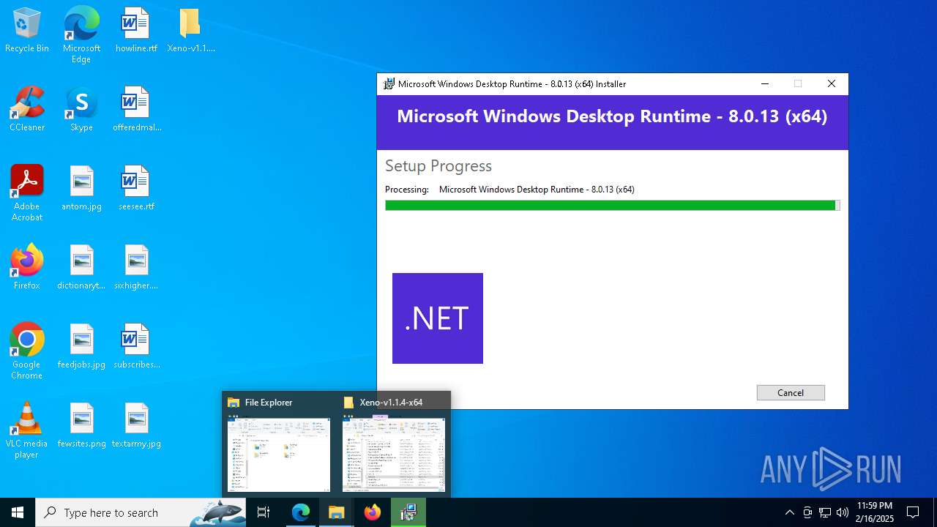Select the feedjobs.jpg image file
Image resolution: width=937 pixels, height=527 pixels.
[x=81, y=347]
